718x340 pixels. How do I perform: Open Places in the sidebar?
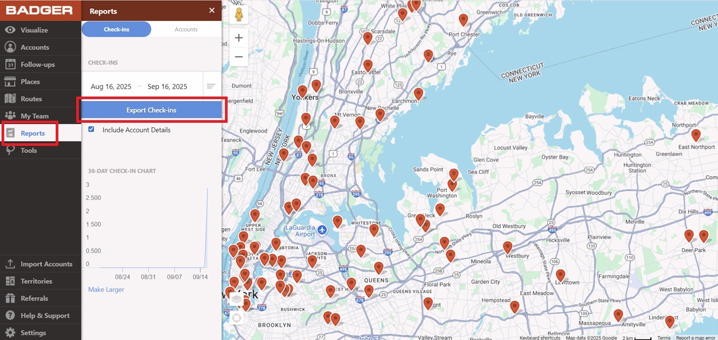[40, 81]
